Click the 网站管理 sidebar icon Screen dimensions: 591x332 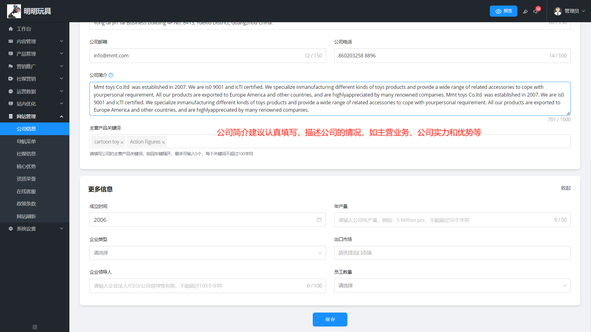(11, 116)
